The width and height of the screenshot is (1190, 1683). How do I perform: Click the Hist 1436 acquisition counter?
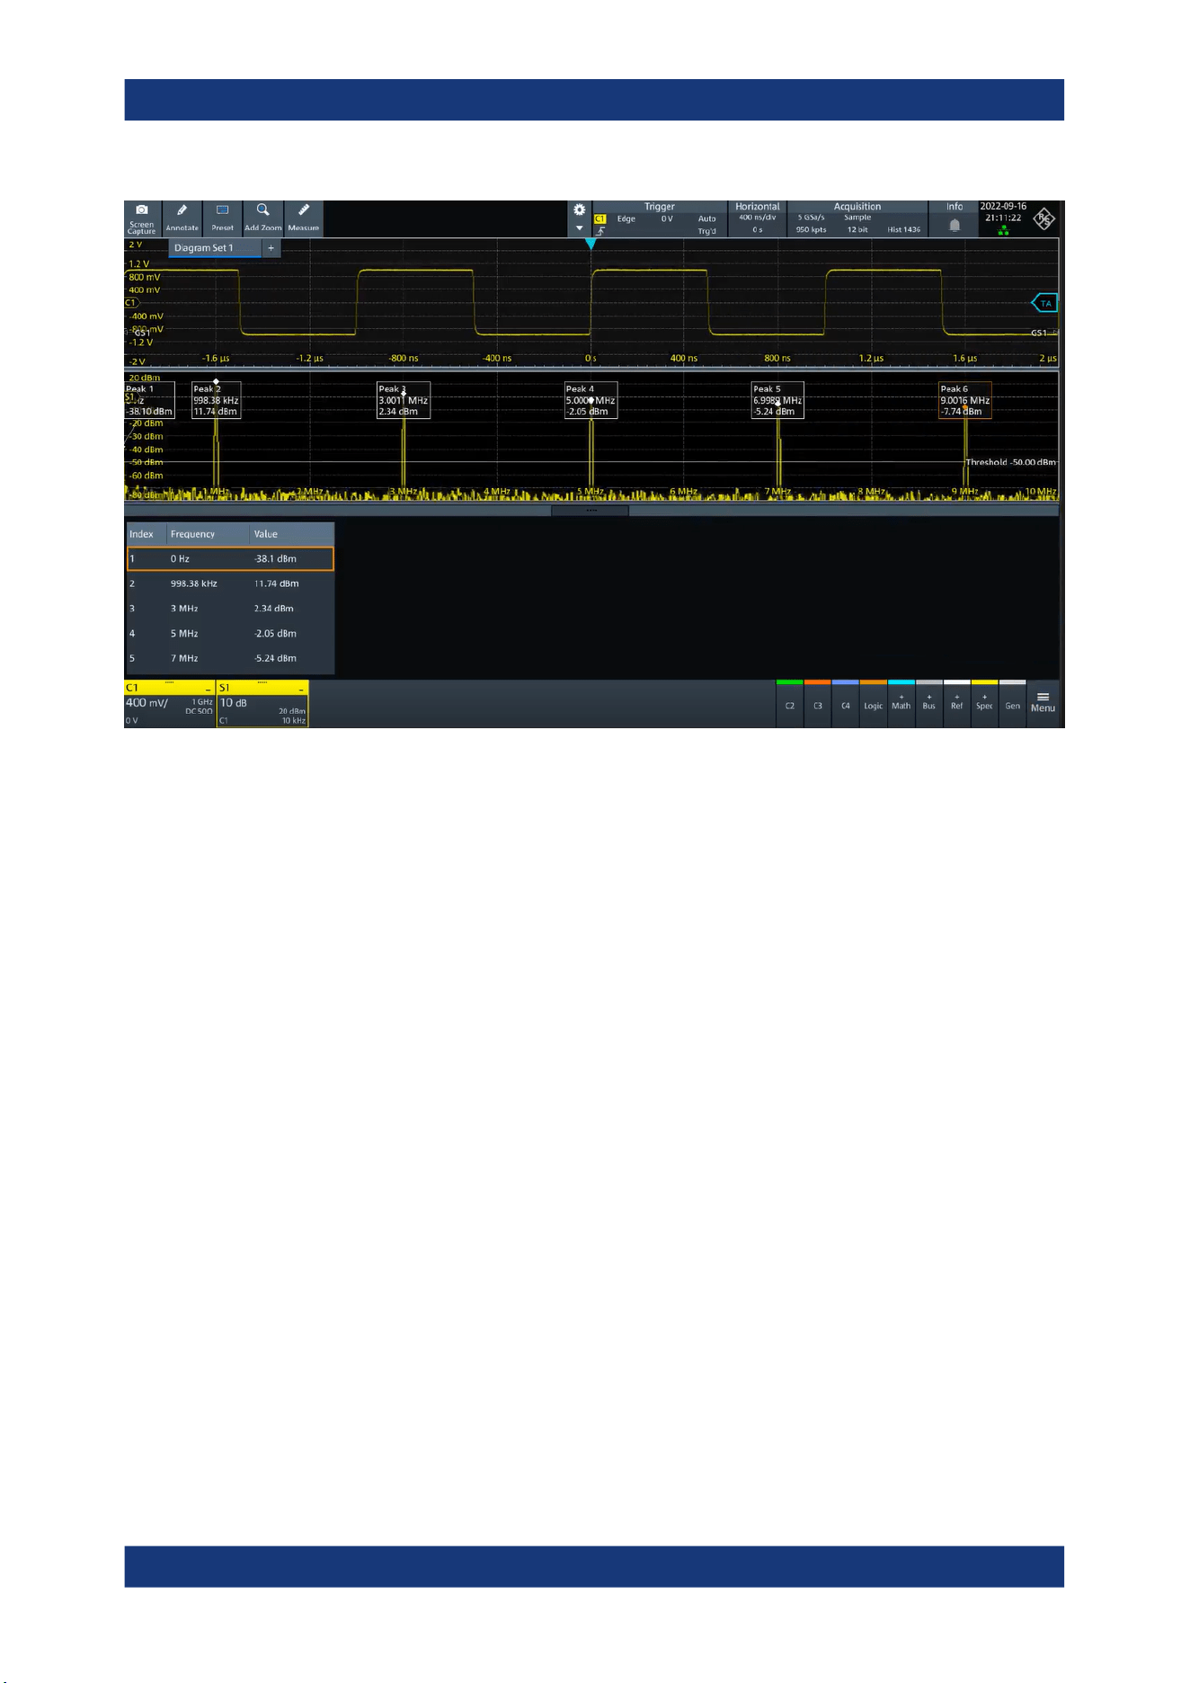(x=904, y=230)
